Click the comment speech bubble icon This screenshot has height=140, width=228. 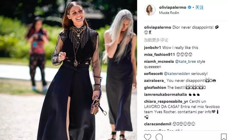click(159, 137)
